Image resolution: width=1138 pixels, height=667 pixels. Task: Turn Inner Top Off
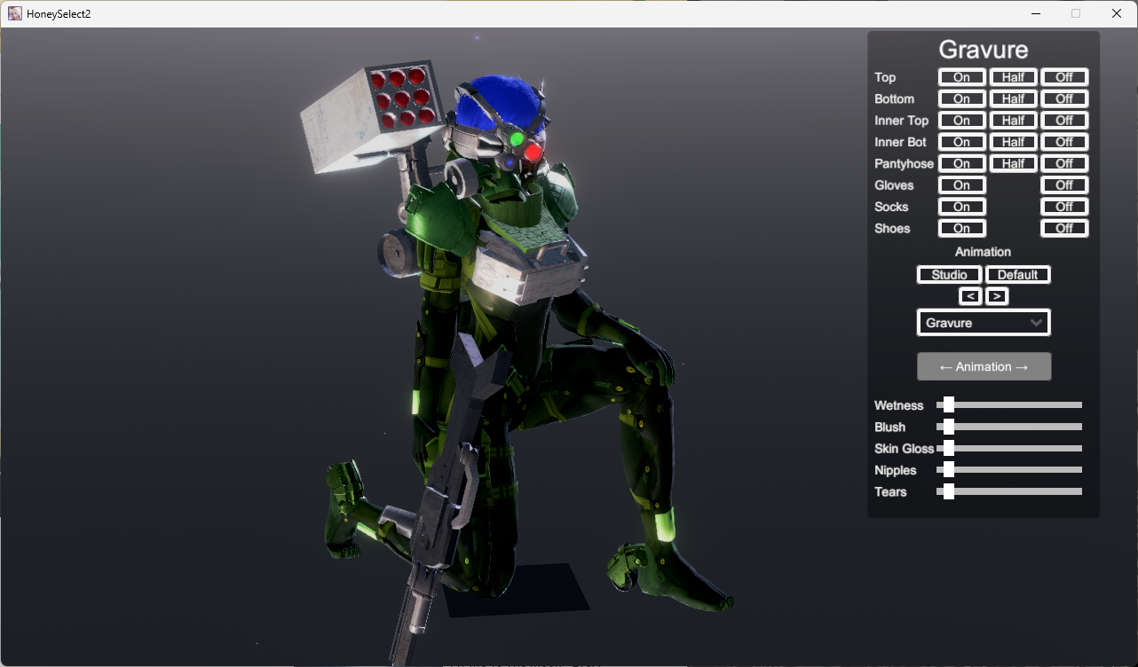coord(1064,121)
